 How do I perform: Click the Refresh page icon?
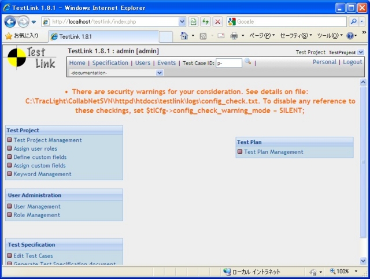(206, 22)
